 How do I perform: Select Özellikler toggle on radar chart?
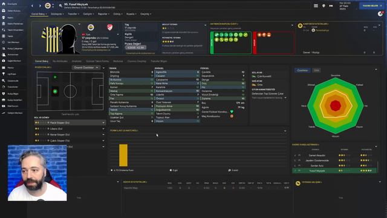coord(302,70)
